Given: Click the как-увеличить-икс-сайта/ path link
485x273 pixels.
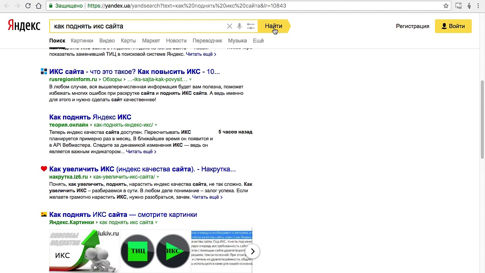Looking at the screenshot, I should (124, 177).
